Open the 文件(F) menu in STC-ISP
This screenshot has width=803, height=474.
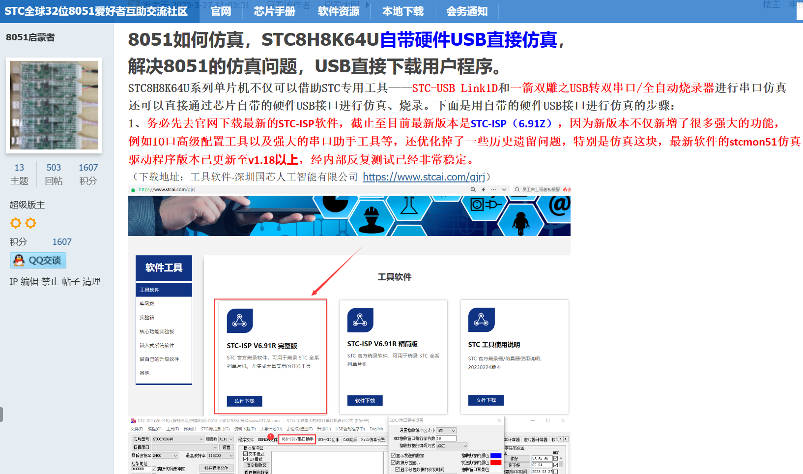click(137, 429)
